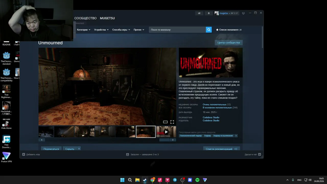
Task: Click the thumbnail strip scrollbar handle
Action: click(x=164, y=140)
